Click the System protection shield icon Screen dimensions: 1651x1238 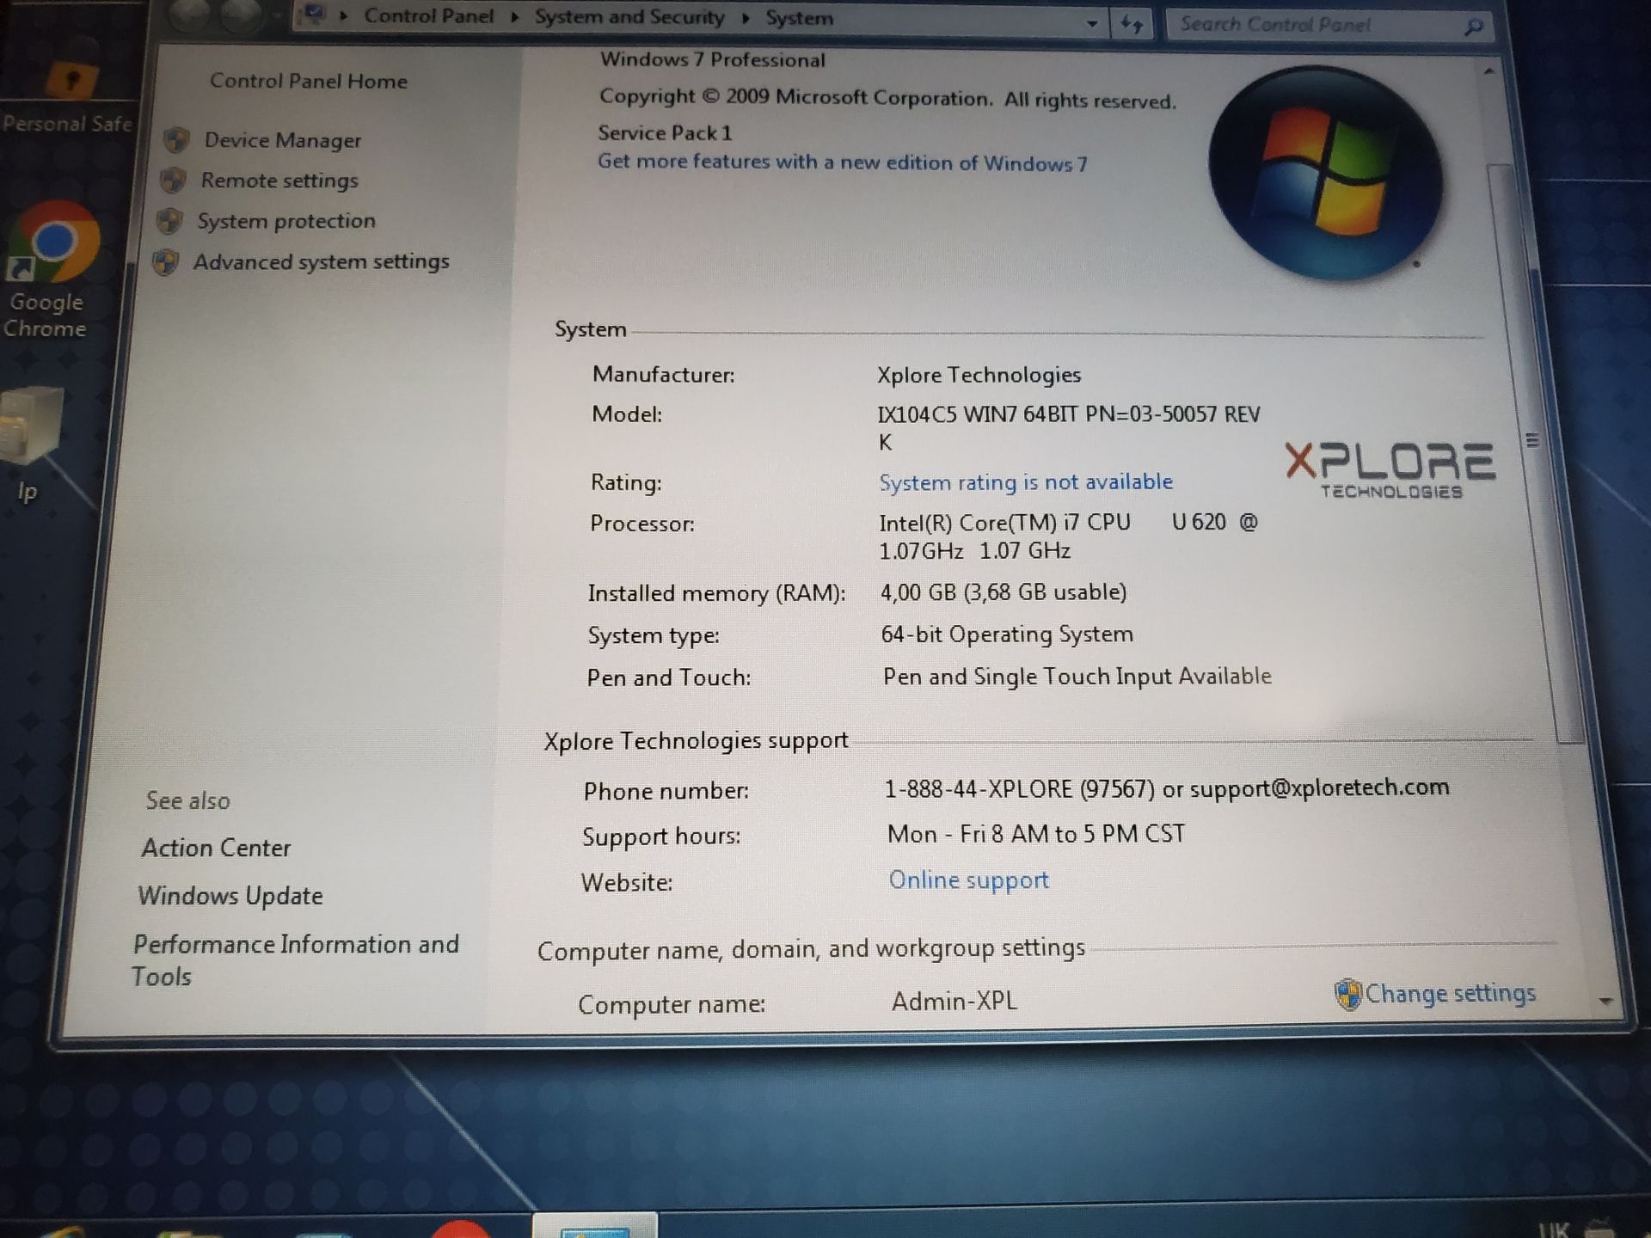click(x=169, y=221)
